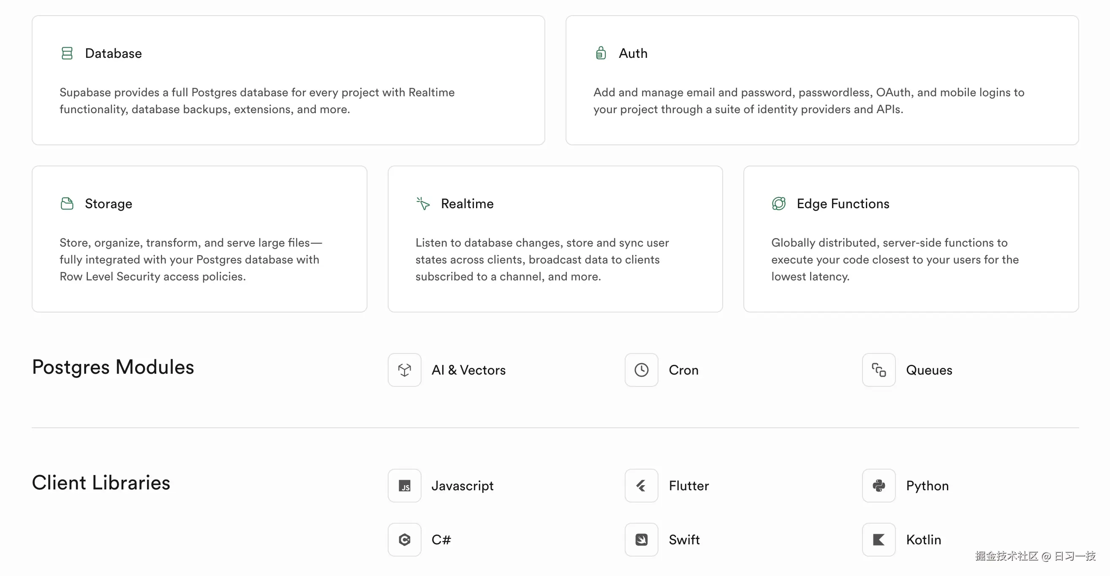Click the Auth lock icon
The image size is (1110, 576).
click(x=601, y=54)
